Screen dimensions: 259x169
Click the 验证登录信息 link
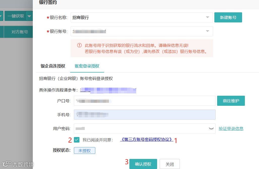click(231, 128)
